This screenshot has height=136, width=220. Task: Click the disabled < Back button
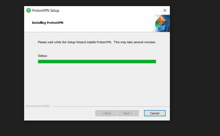point(106,113)
